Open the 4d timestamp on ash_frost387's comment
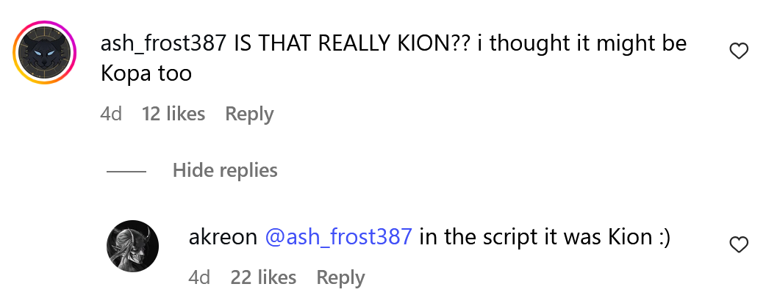Image resolution: width=766 pixels, height=306 pixels. coord(110,114)
